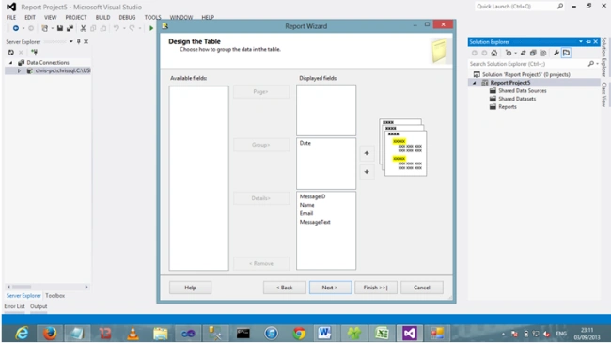Click Help button in Report Wizard
Image resolution: width=611 pixels, height=343 pixels.
[x=190, y=288]
